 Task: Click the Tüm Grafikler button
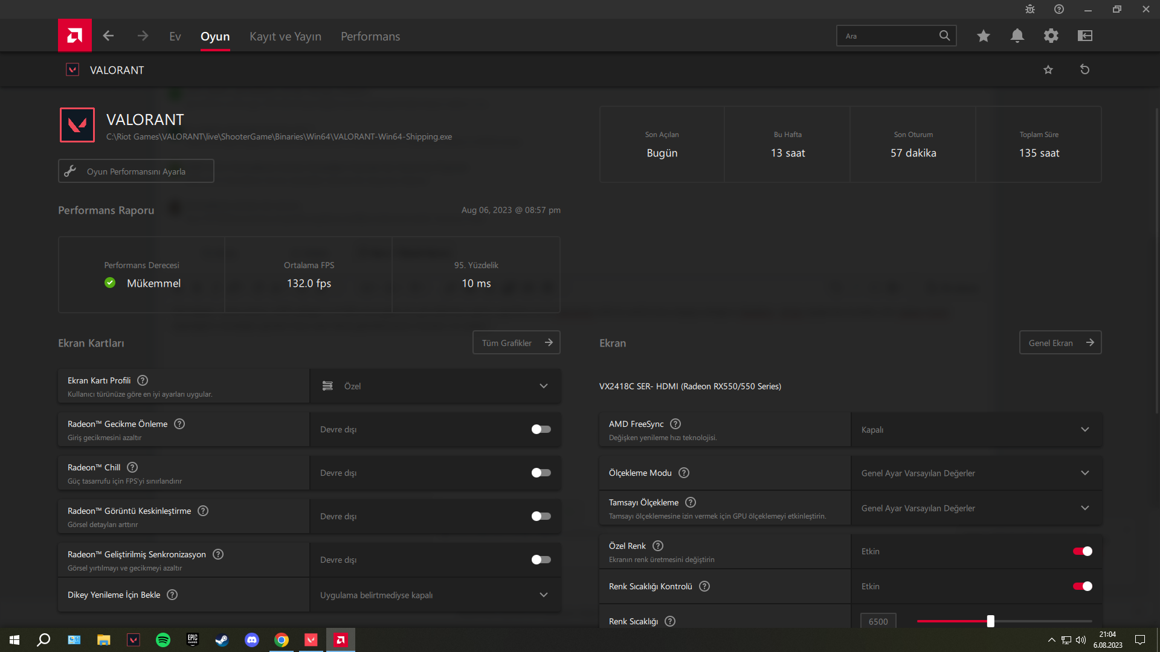pyautogui.click(x=516, y=342)
